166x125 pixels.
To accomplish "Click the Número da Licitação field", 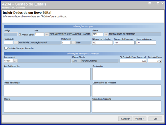I will click(102, 43).
